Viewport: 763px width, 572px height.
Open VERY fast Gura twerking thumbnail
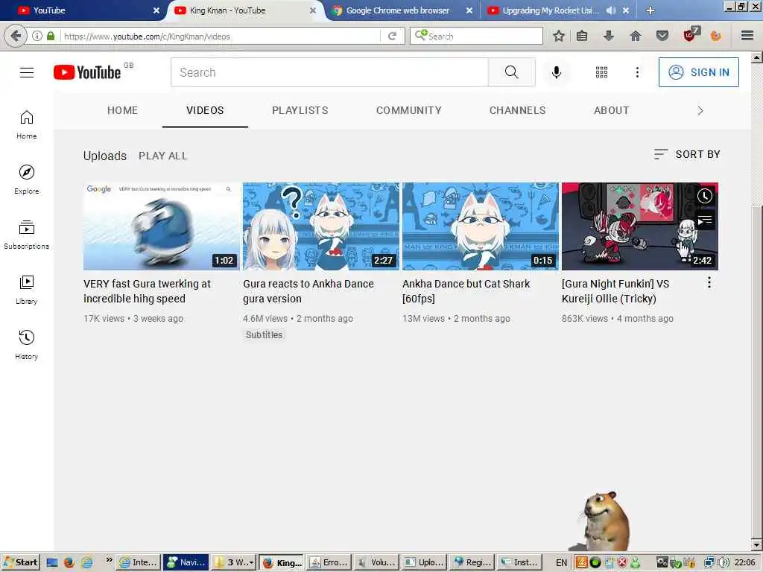tap(162, 226)
